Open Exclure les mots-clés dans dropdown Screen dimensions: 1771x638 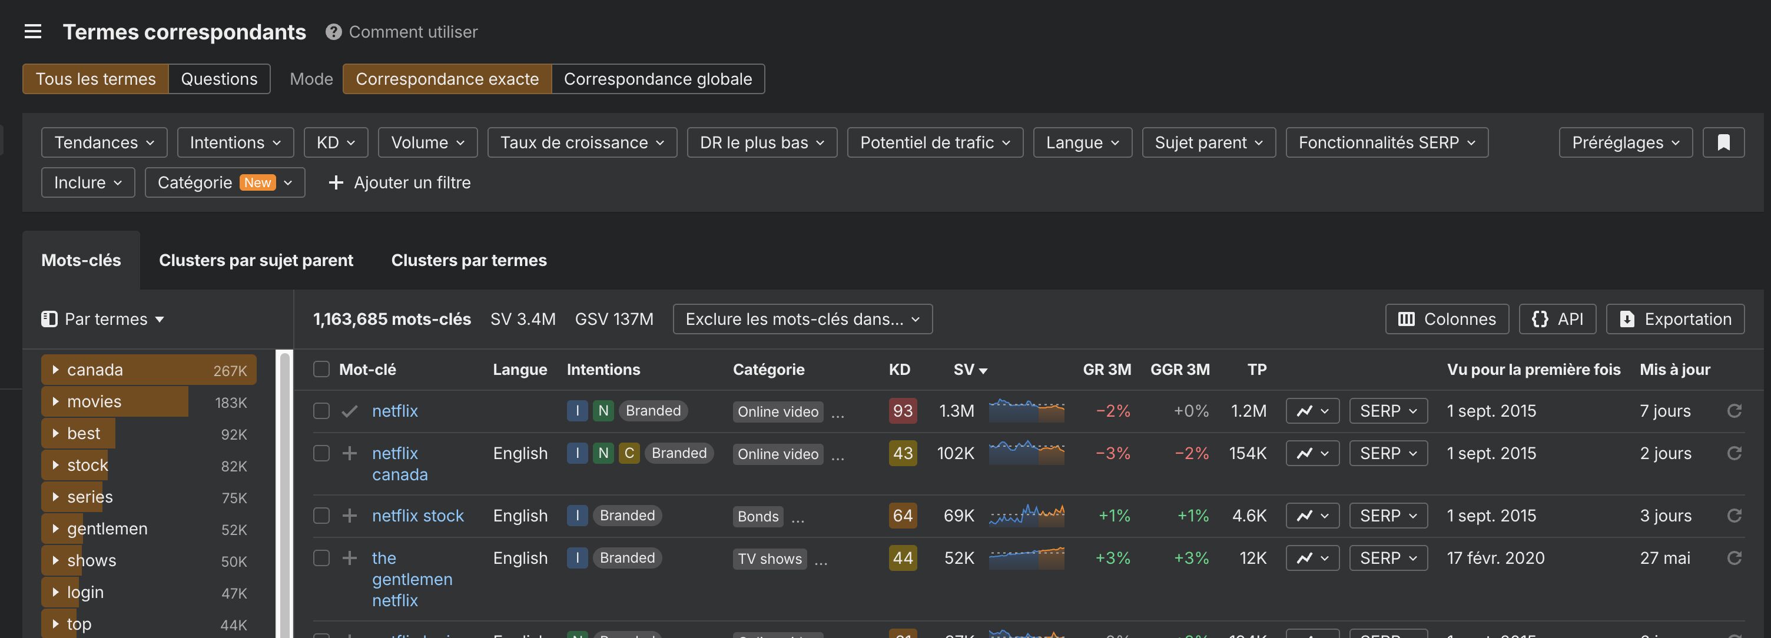[x=802, y=319]
